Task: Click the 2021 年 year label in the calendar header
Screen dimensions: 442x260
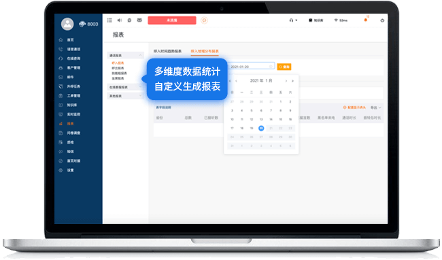Action: (x=256, y=80)
